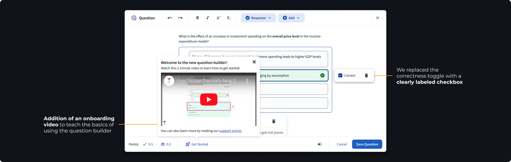Open the Add dropdown

point(291,18)
